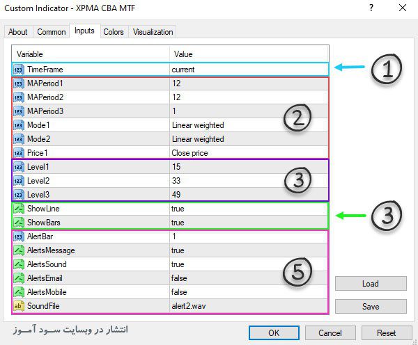Toggle AlertsSound value 'true'
The height and width of the screenshot is (345, 418).
tap(249, 264)
